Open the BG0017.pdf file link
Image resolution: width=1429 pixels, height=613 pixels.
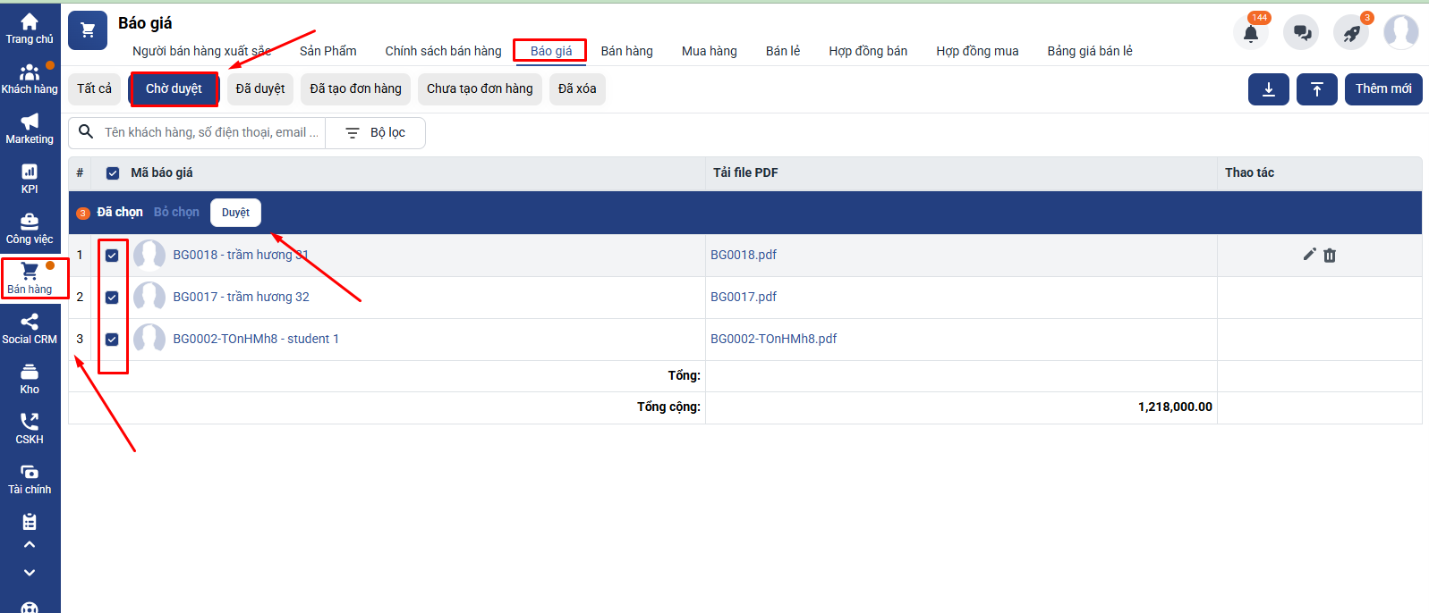(x=744, y=297)
